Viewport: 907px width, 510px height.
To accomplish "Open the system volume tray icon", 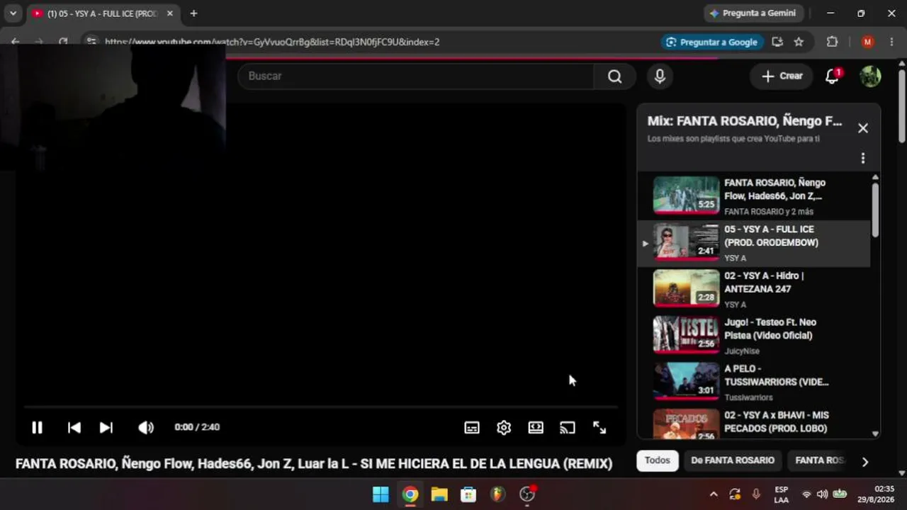I will [x=822, y=494].
